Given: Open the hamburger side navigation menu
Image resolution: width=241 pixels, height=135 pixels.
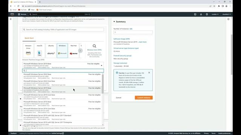Looking at the screenshot, I should (x=11, y=19).
